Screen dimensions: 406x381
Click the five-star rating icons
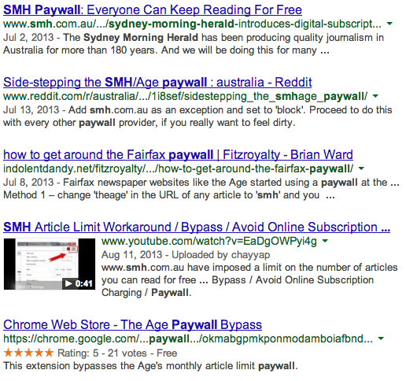(28, 353)
